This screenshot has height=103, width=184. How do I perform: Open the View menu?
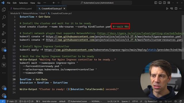pos(32,3)
